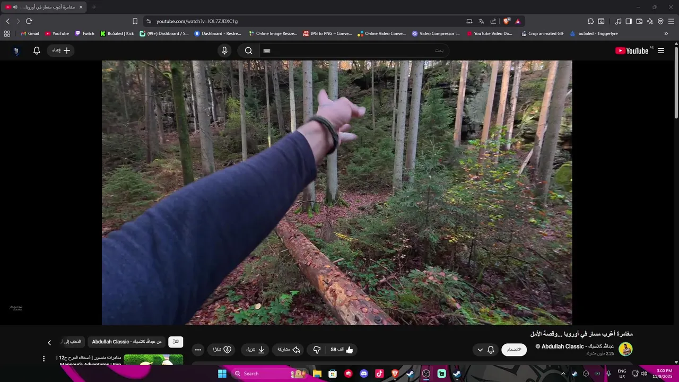
Task: Open the Windows Start menu
Action: coord(222,374)
